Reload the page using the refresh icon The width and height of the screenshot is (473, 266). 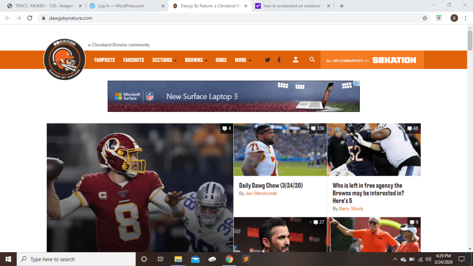[x=30, y=18]
